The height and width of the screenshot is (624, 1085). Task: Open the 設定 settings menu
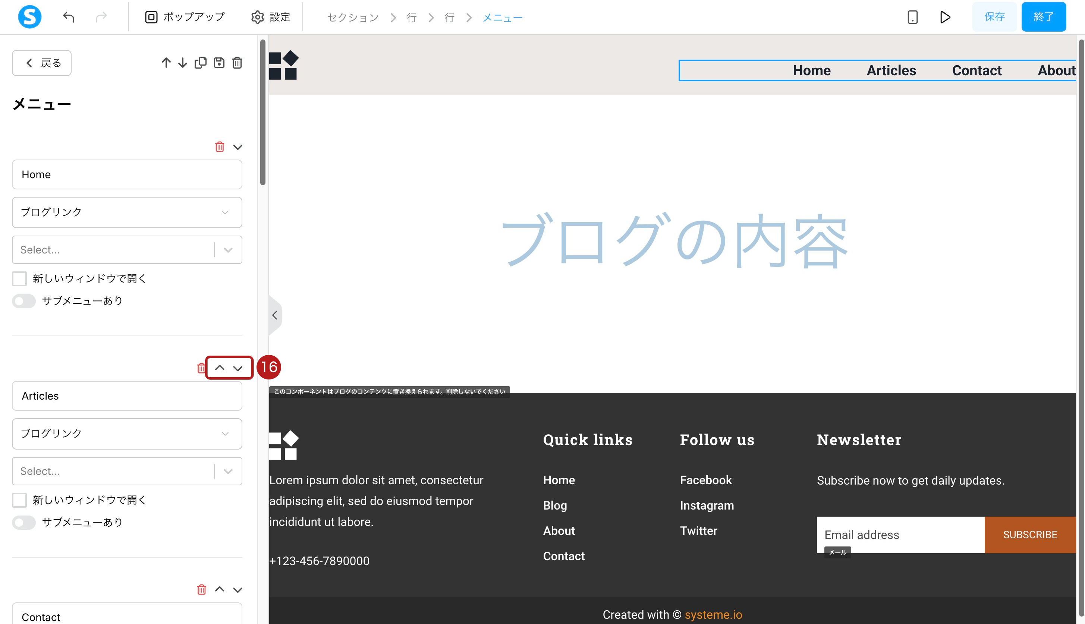point(270,17)
